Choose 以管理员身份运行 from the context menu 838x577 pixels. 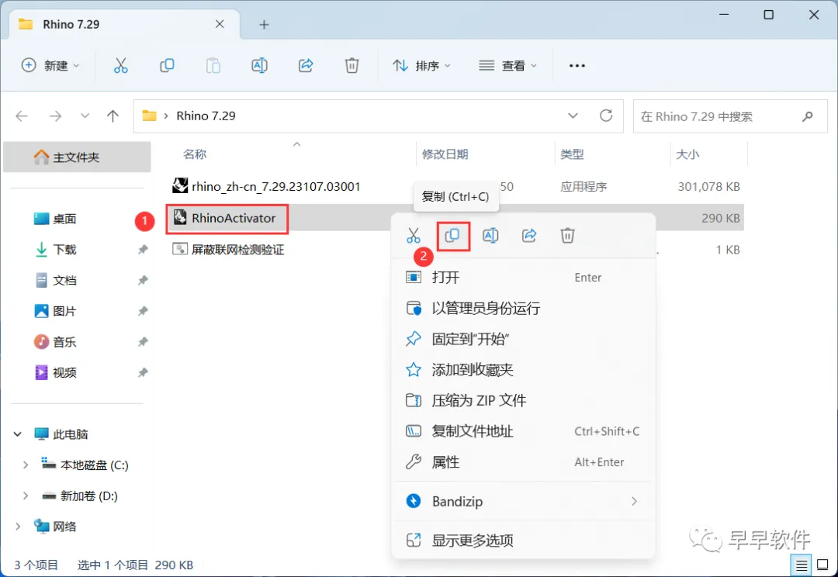pos(523,308)
